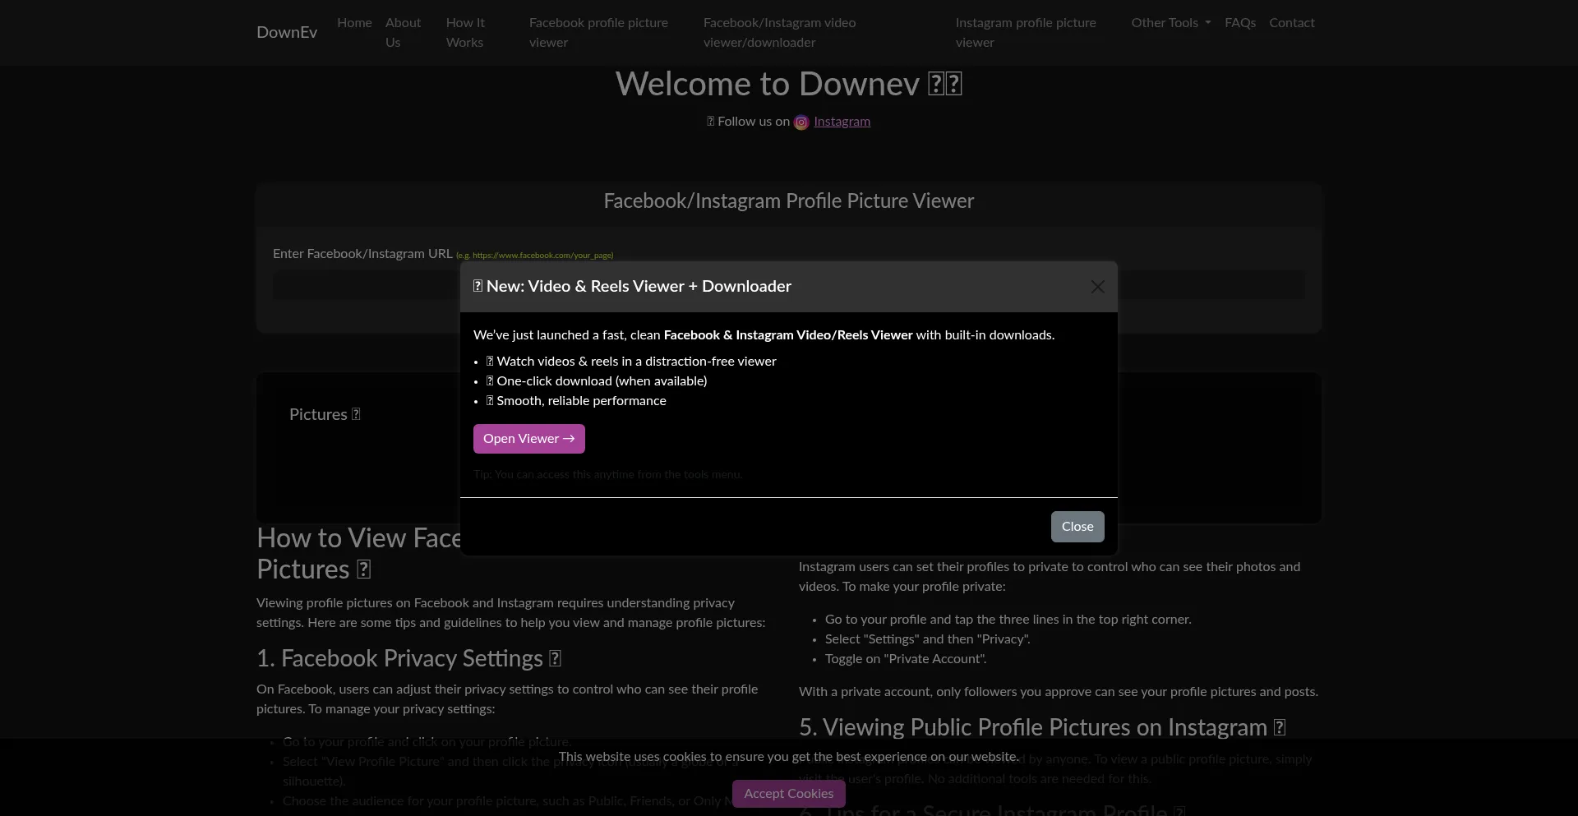Click the Open Viewer button
Screen dimensions: 1578x816
coord(528,439)
